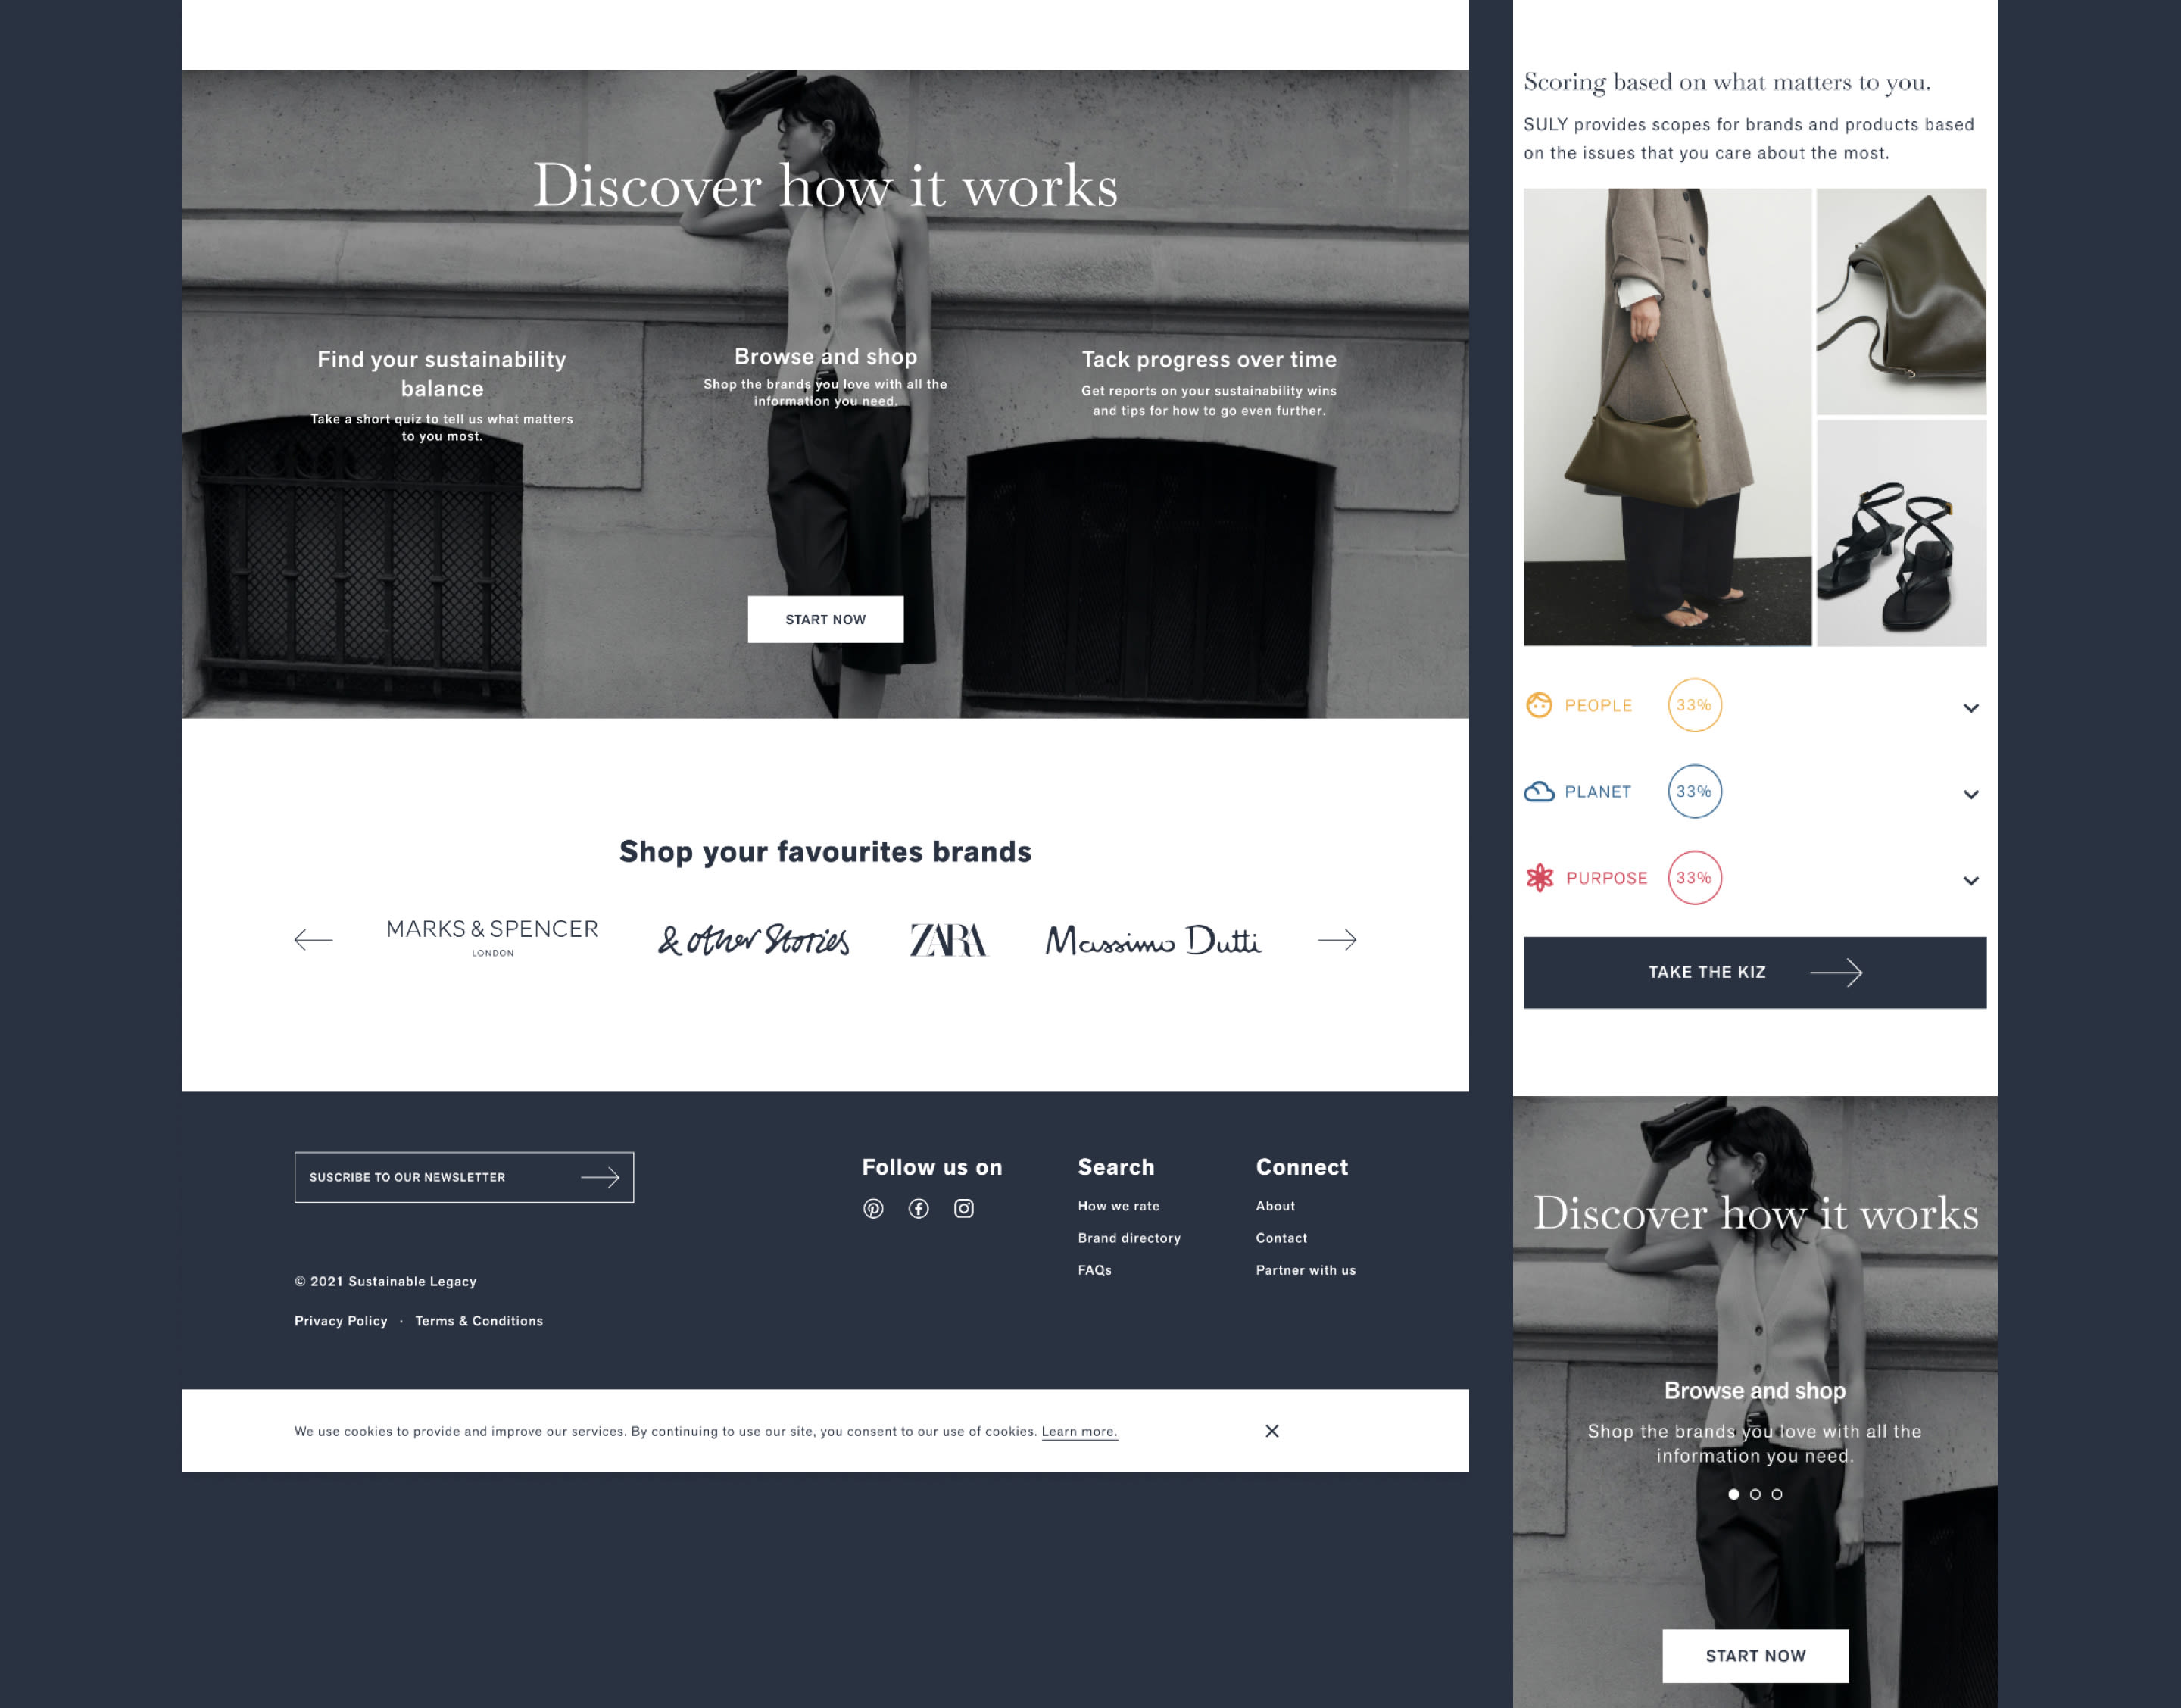The image size is (2181, 1708).
Task: Open the Partner with us link
Action: pyautogui.click(x=1306, y=1270)
